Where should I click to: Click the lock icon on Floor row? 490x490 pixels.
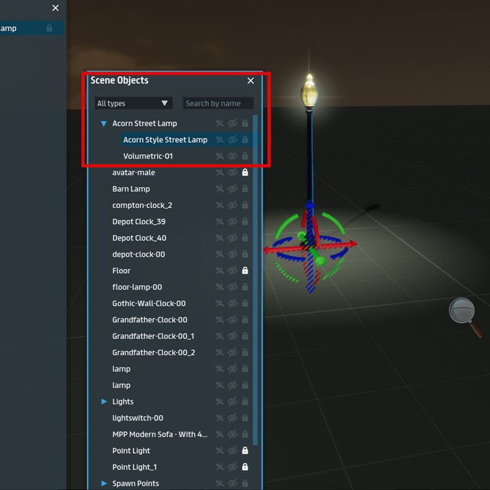point(245,271)
